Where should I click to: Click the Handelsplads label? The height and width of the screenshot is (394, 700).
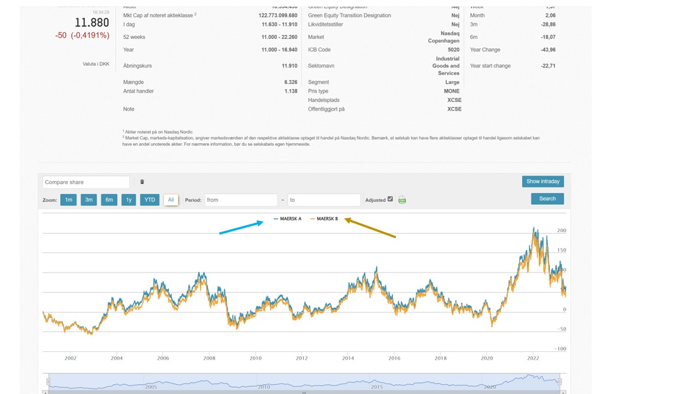pyautogui.click(x=324, y=100)
